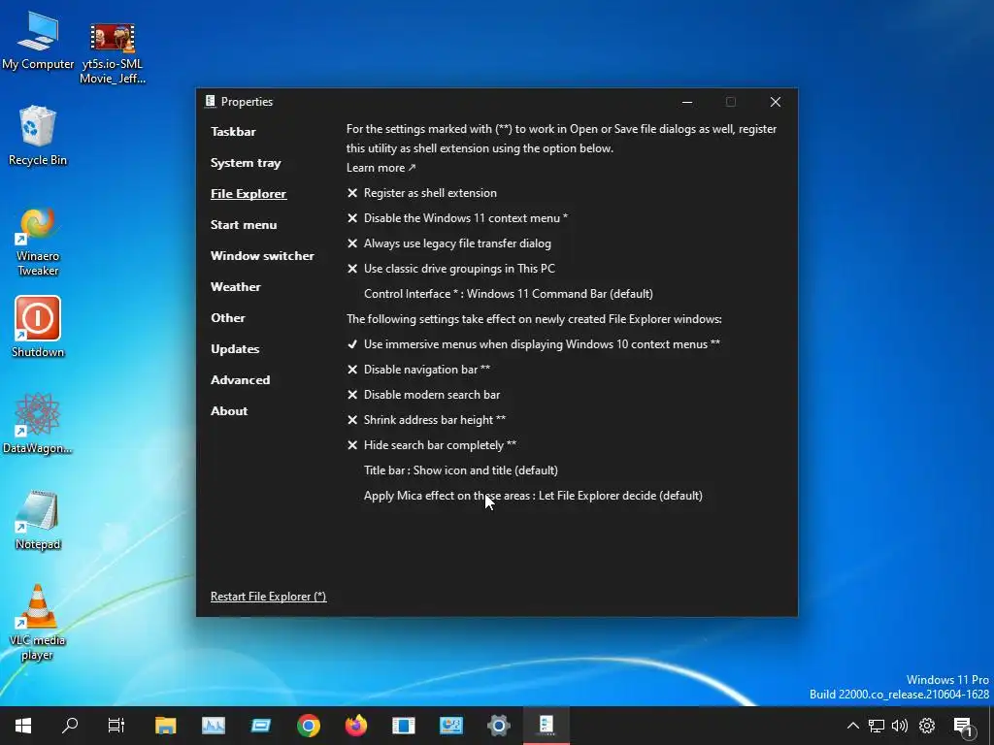Open the notification center icon
This screenshot has width=994, height=745.
pos(963,726)
